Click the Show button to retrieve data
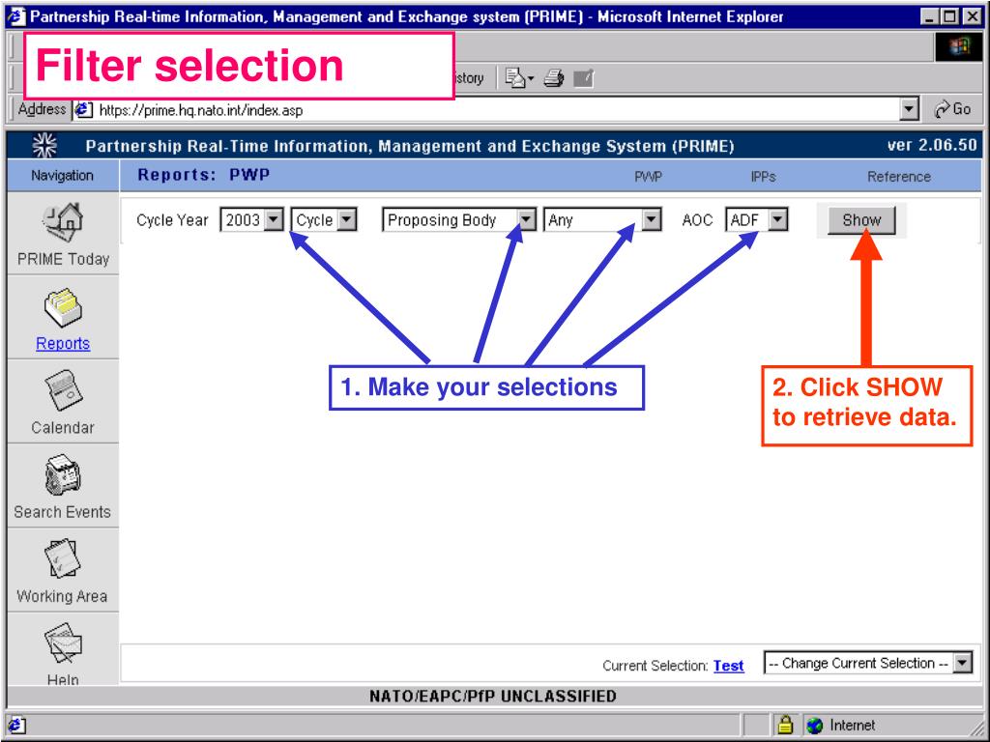This screenshot has width=990, height=742. click(x=861, y=220)
